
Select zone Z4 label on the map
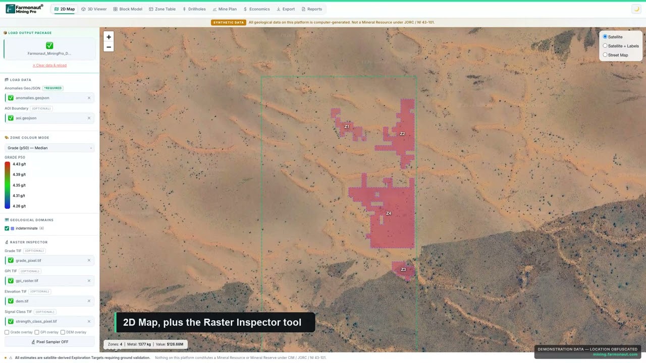(389, 213)
